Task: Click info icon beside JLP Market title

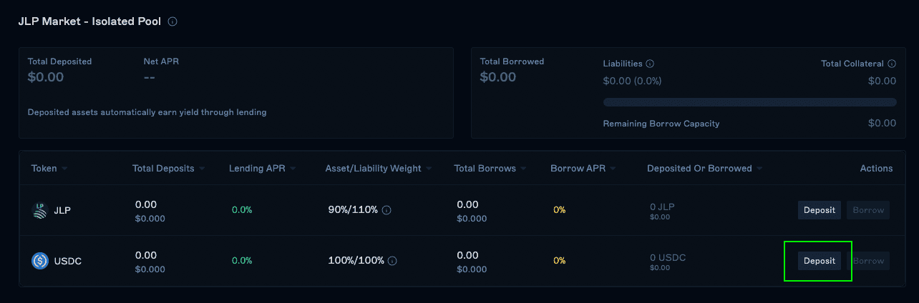Action: tap(172, 21)
